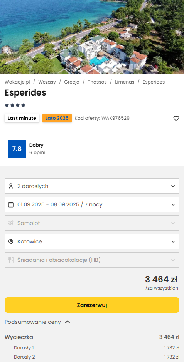Viewport: 184px width, 362px height.
Task: Open the 2 dorosłych travelers dropdown
Action: (92, 186)
